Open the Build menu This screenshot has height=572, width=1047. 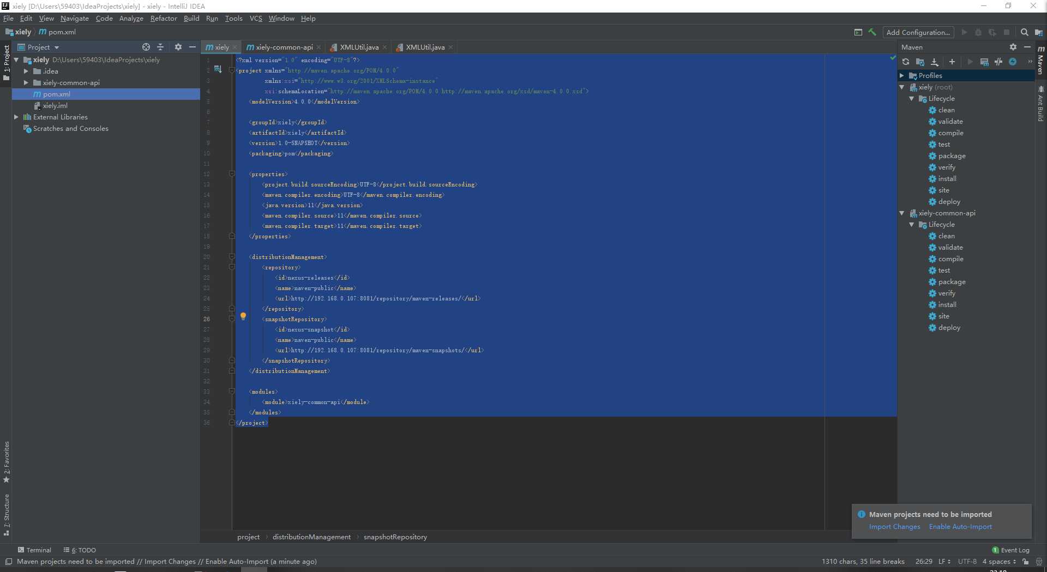pyautogui.click(x=191, y=18)
